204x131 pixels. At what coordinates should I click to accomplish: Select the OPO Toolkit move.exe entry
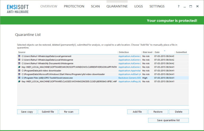[47, 78]
